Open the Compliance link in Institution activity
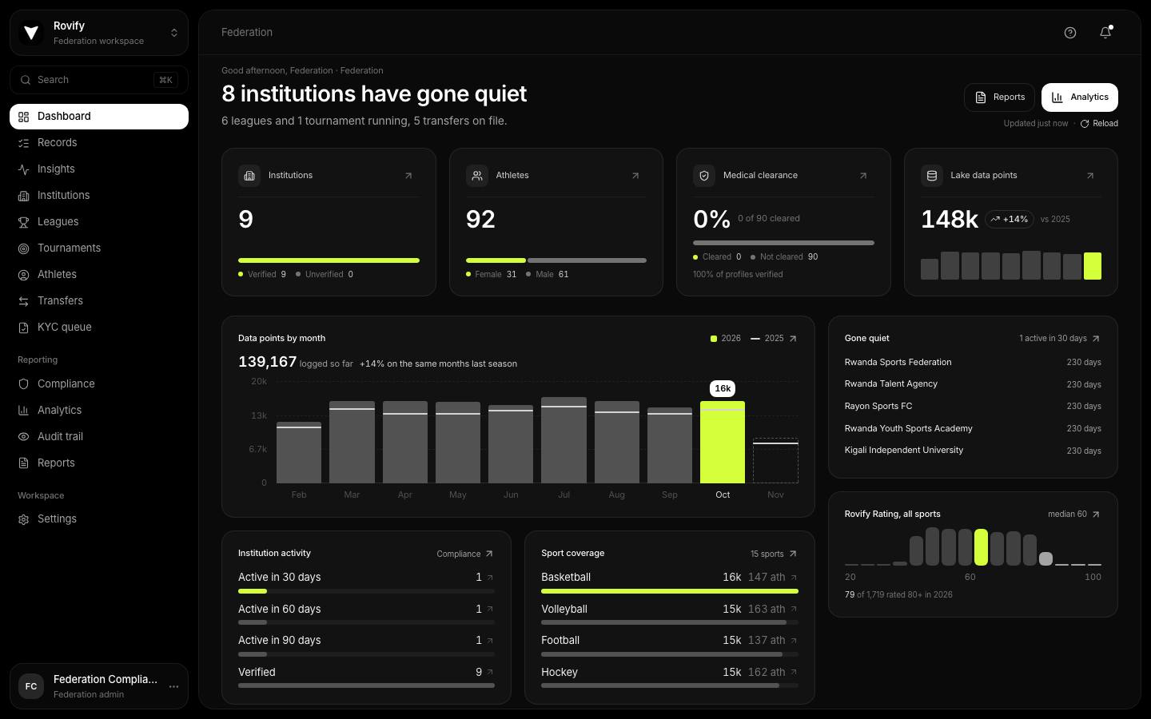The image size is (1151, 719). pos(465,554)
